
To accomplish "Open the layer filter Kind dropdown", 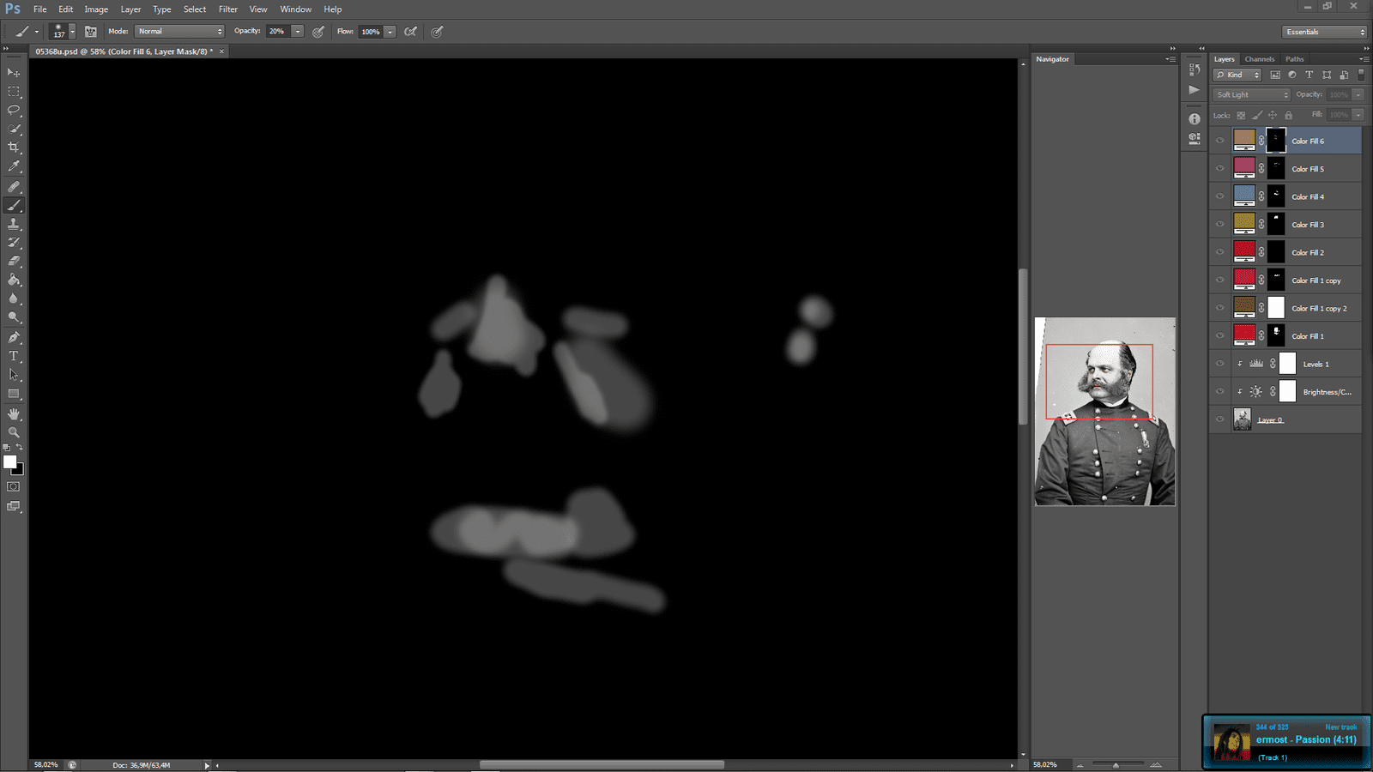I will tap(1237, 75).
